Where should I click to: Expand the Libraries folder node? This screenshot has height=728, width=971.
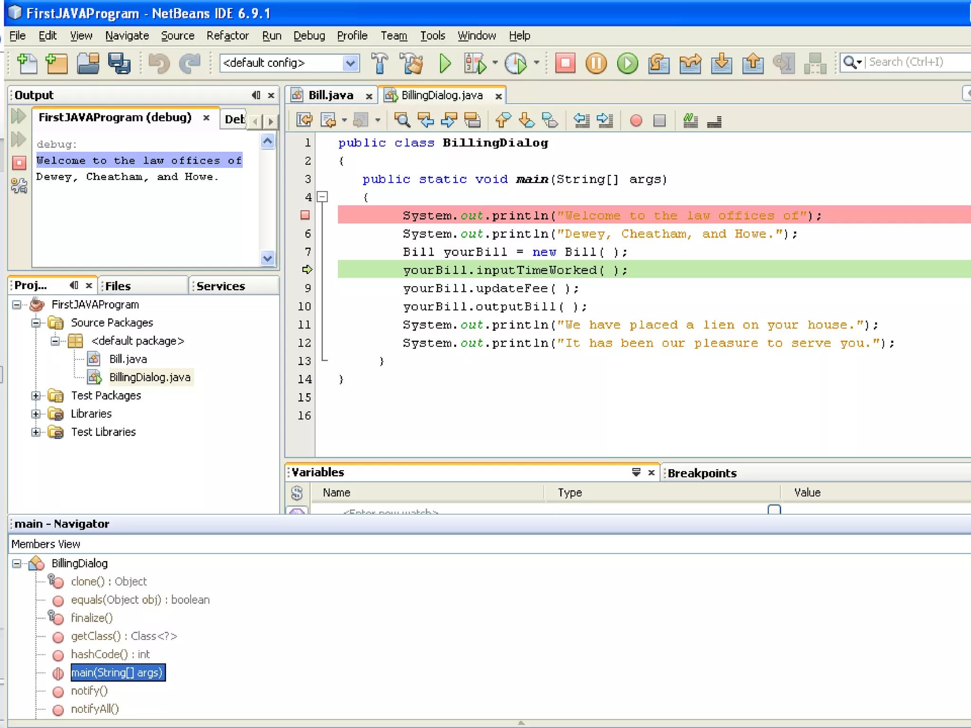[36, 414]
